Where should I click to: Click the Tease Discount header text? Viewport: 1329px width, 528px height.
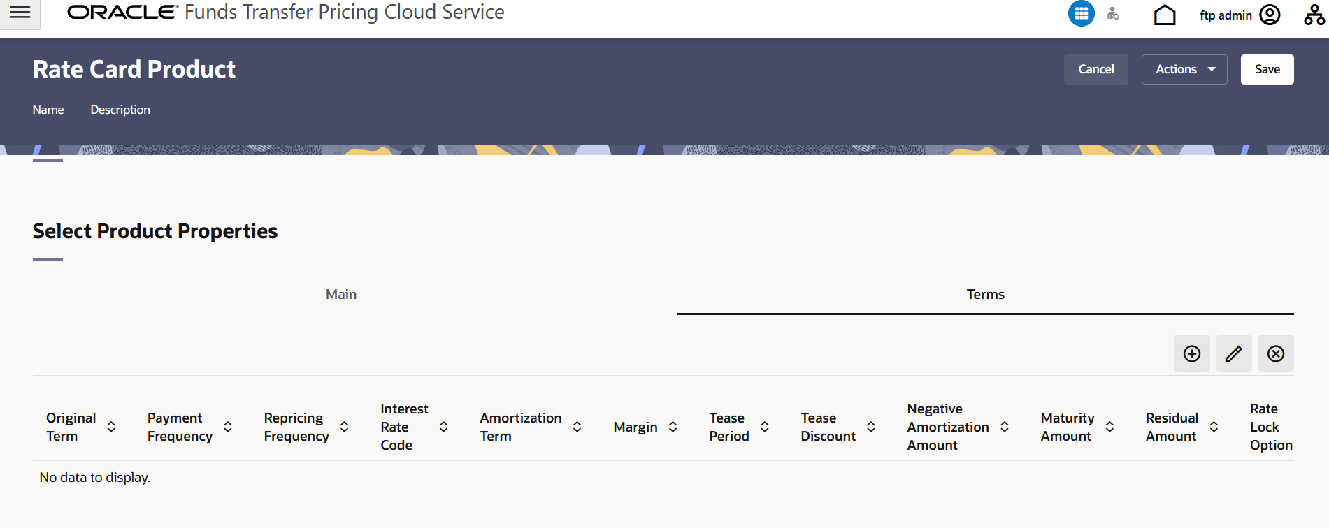pos(828,427)
